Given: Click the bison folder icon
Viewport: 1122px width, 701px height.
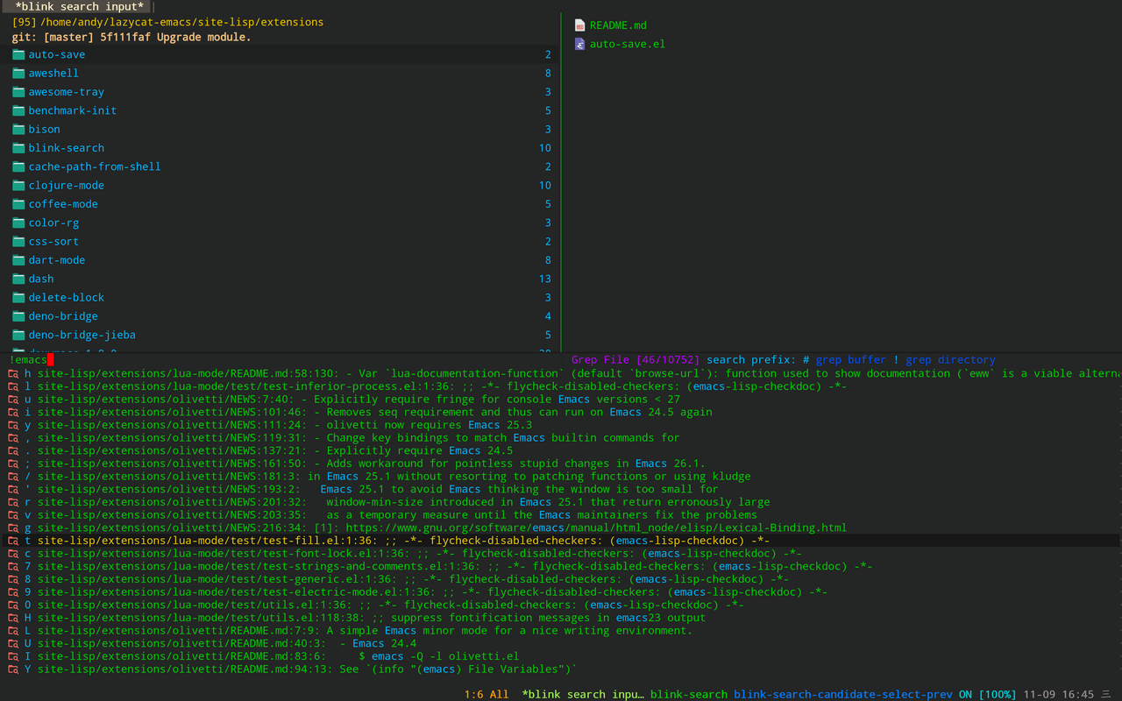Looking at the screenshot, I should click(x=19, y=129).
